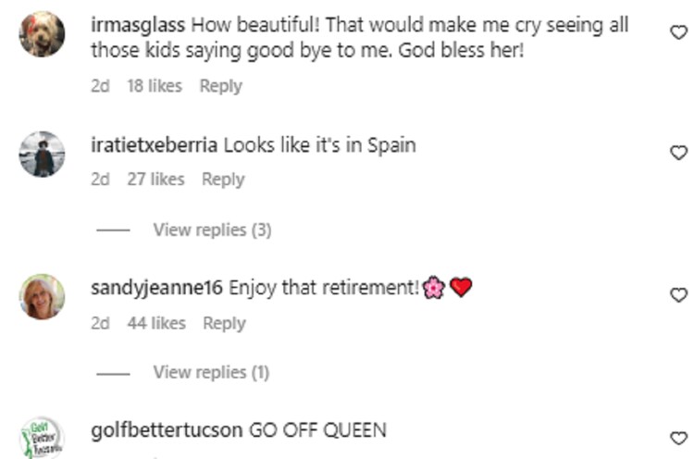Image resolution: width=694 pixels, height=459 pixels.
Task: Reply to the Spain comment
Action: [222, 180]
